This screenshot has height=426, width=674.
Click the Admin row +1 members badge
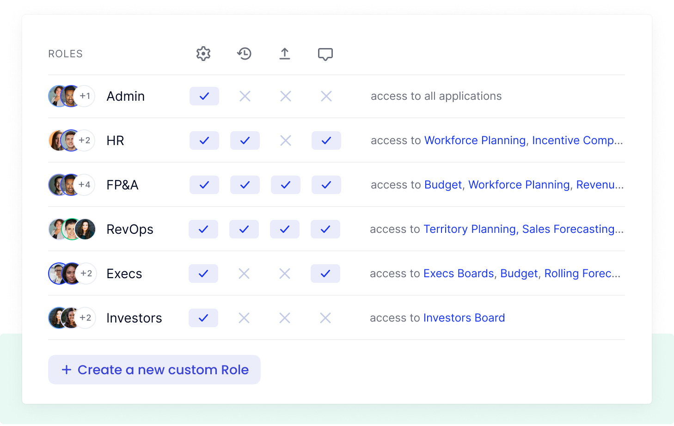pos(85,96)
